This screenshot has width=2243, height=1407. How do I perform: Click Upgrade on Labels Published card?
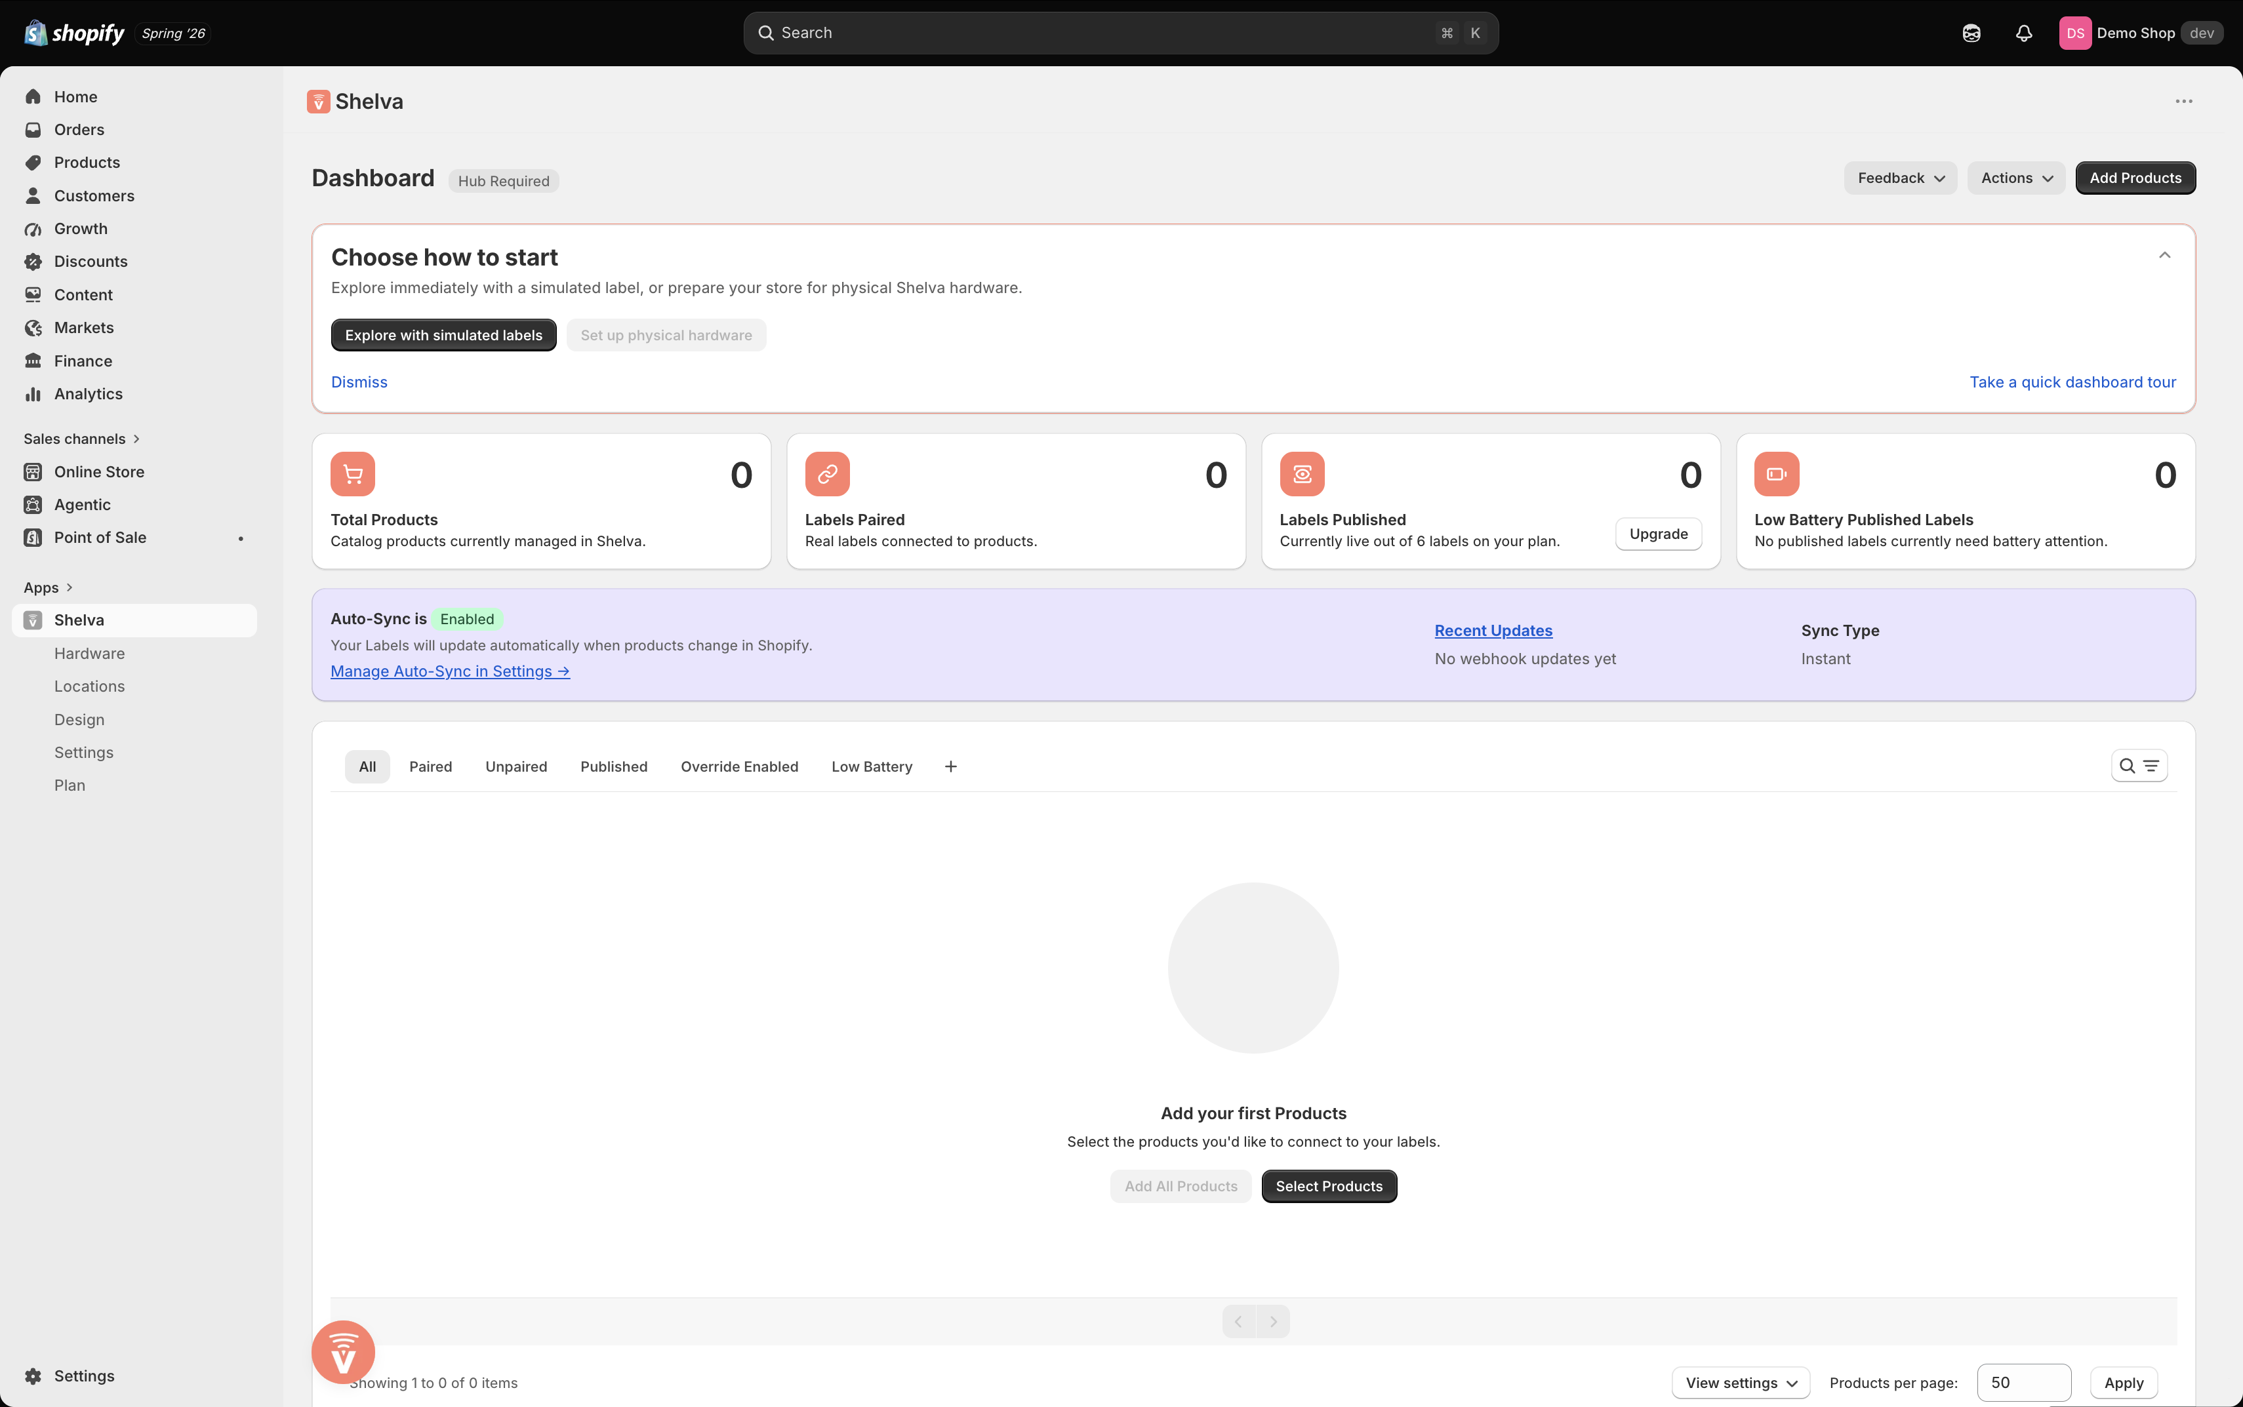tap(1659, 534)
